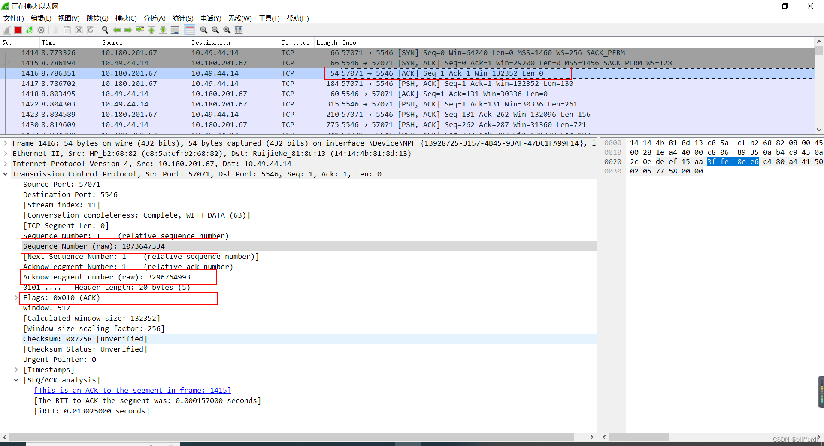The image size is (824, 446).
Task: Stop the running capture with red square
Action: [x=18, y=30]
